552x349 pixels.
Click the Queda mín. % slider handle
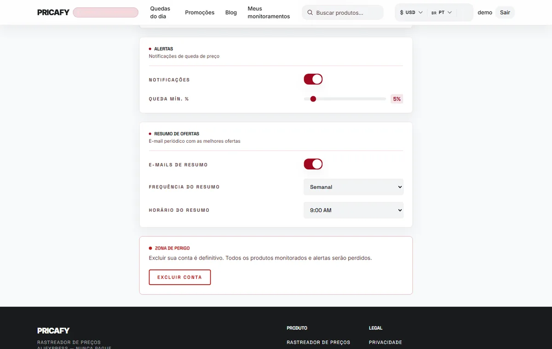click(313, 99)
